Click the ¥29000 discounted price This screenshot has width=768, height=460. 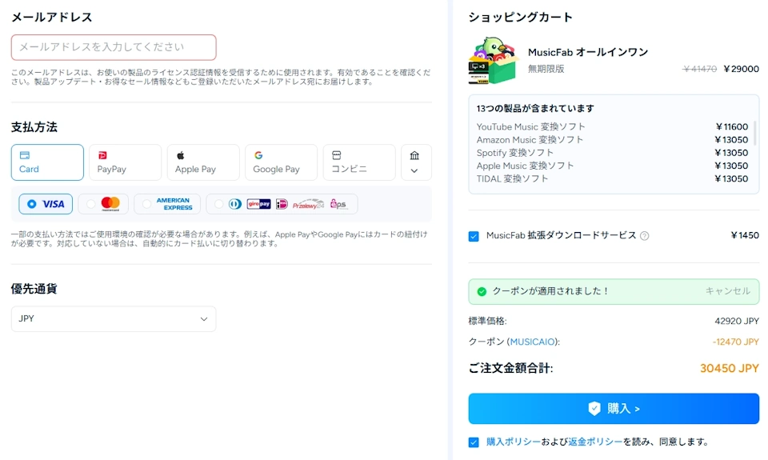741,69
